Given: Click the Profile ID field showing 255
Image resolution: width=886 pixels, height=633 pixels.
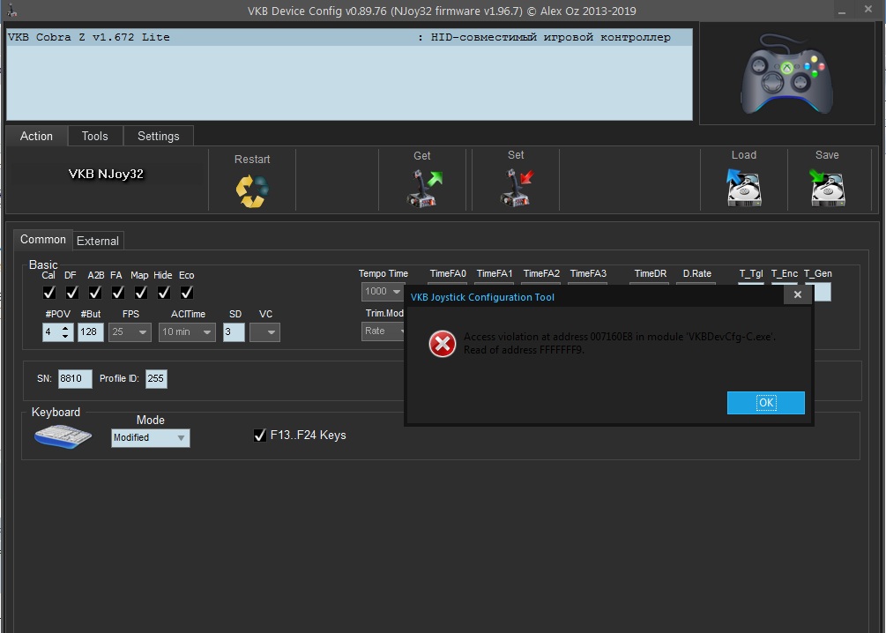Looking at the screenshot, I should click(x=156, y=379).
